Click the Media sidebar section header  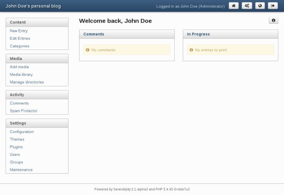coord(37,59)
